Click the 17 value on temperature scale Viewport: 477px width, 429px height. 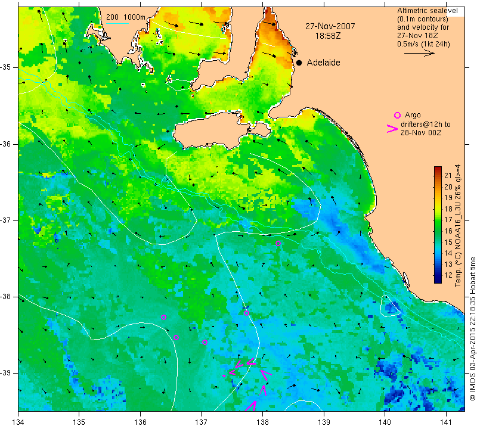(x=448, y=219)
